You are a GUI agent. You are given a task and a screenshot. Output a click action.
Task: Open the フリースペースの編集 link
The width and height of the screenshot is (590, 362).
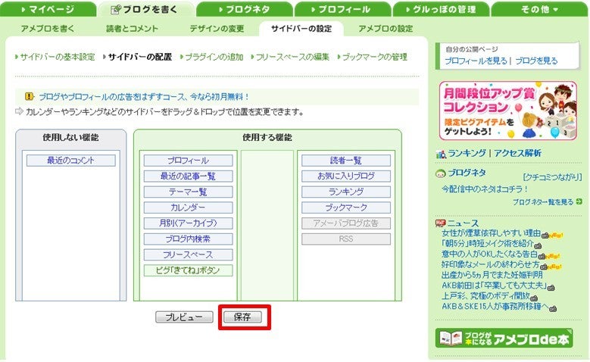click(x=292, y=58)
